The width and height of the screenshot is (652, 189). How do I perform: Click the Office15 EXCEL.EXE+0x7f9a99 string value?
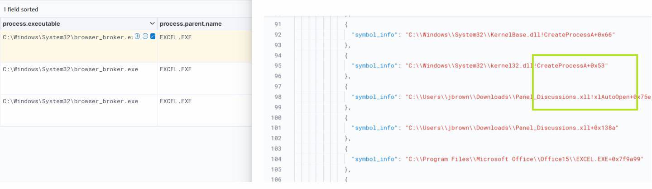point(524,159)
